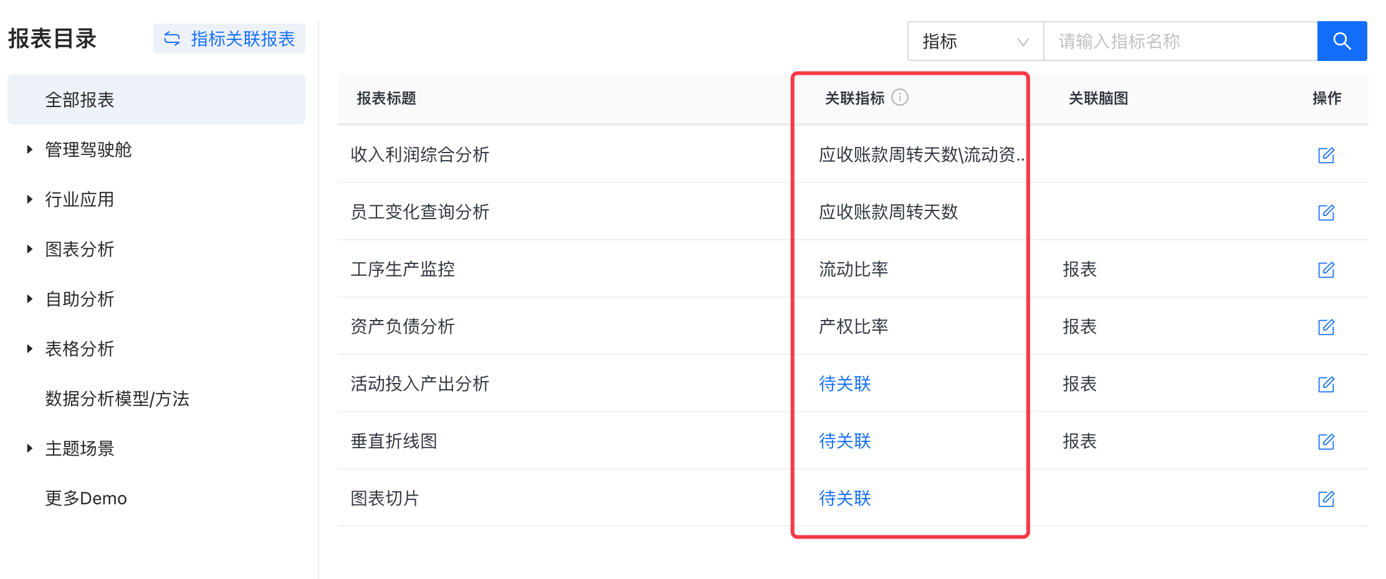The width and height of the screenshot is (1386, 579).
Task: Expand the 主题场景 tree node
Action: click(x=29, y=448)
